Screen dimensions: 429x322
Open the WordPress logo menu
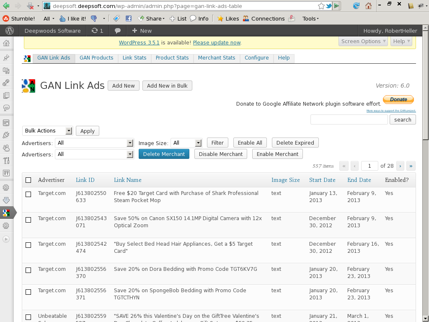point(10,31)
